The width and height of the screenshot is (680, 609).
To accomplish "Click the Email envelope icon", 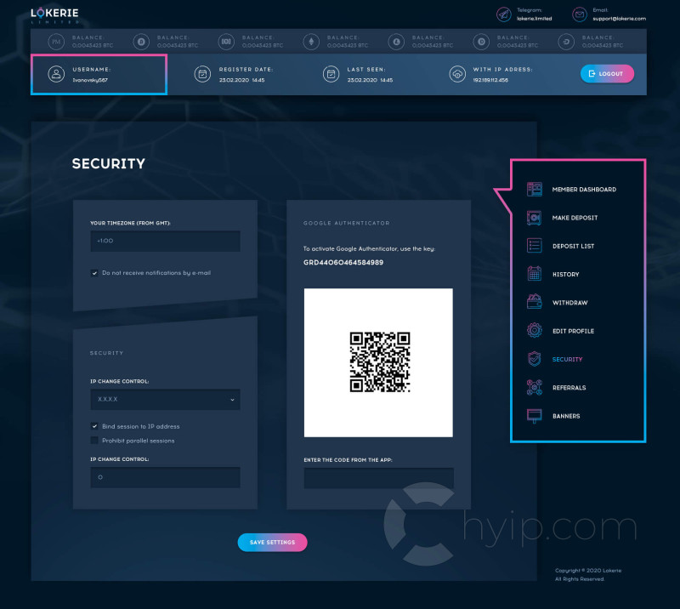I will pos(580,14).
